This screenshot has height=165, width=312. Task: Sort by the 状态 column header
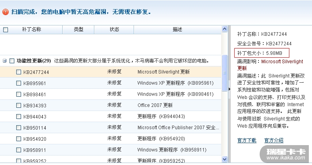[x=114, y=29]
